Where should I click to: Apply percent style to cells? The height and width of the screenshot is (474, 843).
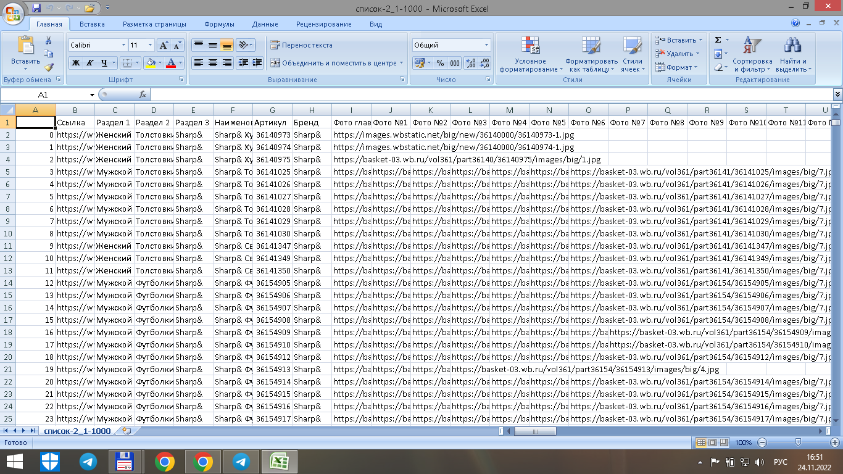[440, 63]
